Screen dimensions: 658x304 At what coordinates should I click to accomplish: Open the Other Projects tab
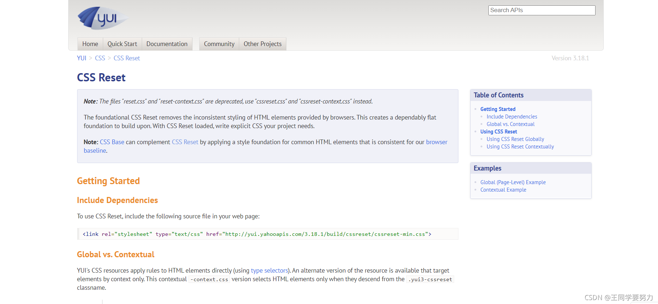click(262, 44)
